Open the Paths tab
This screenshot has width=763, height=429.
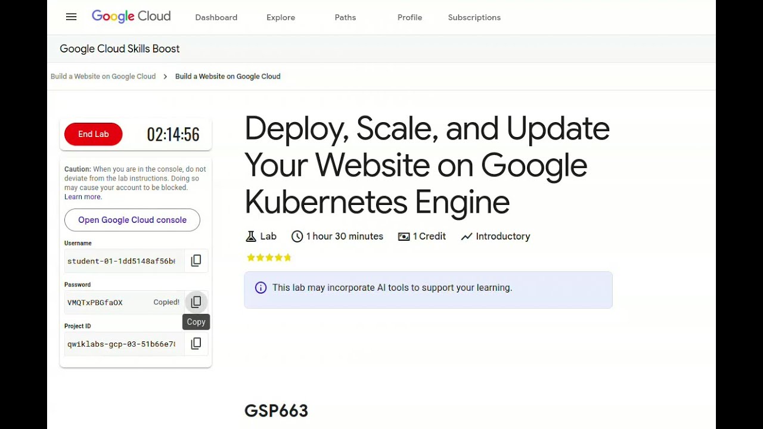coord(345,17)
